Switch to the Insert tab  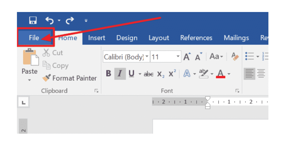tap(97, 38)
